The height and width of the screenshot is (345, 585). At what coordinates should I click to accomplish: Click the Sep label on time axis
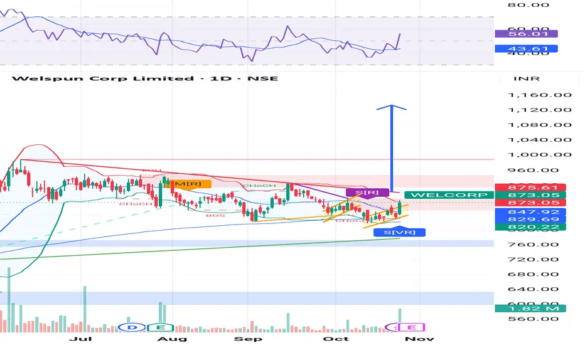click(248, 339)
